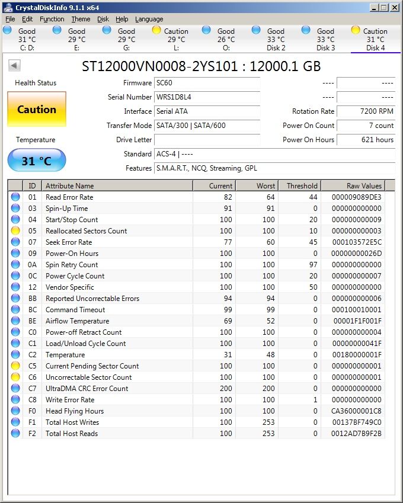
Task: Open the Language menu
Action: [149, 19]
